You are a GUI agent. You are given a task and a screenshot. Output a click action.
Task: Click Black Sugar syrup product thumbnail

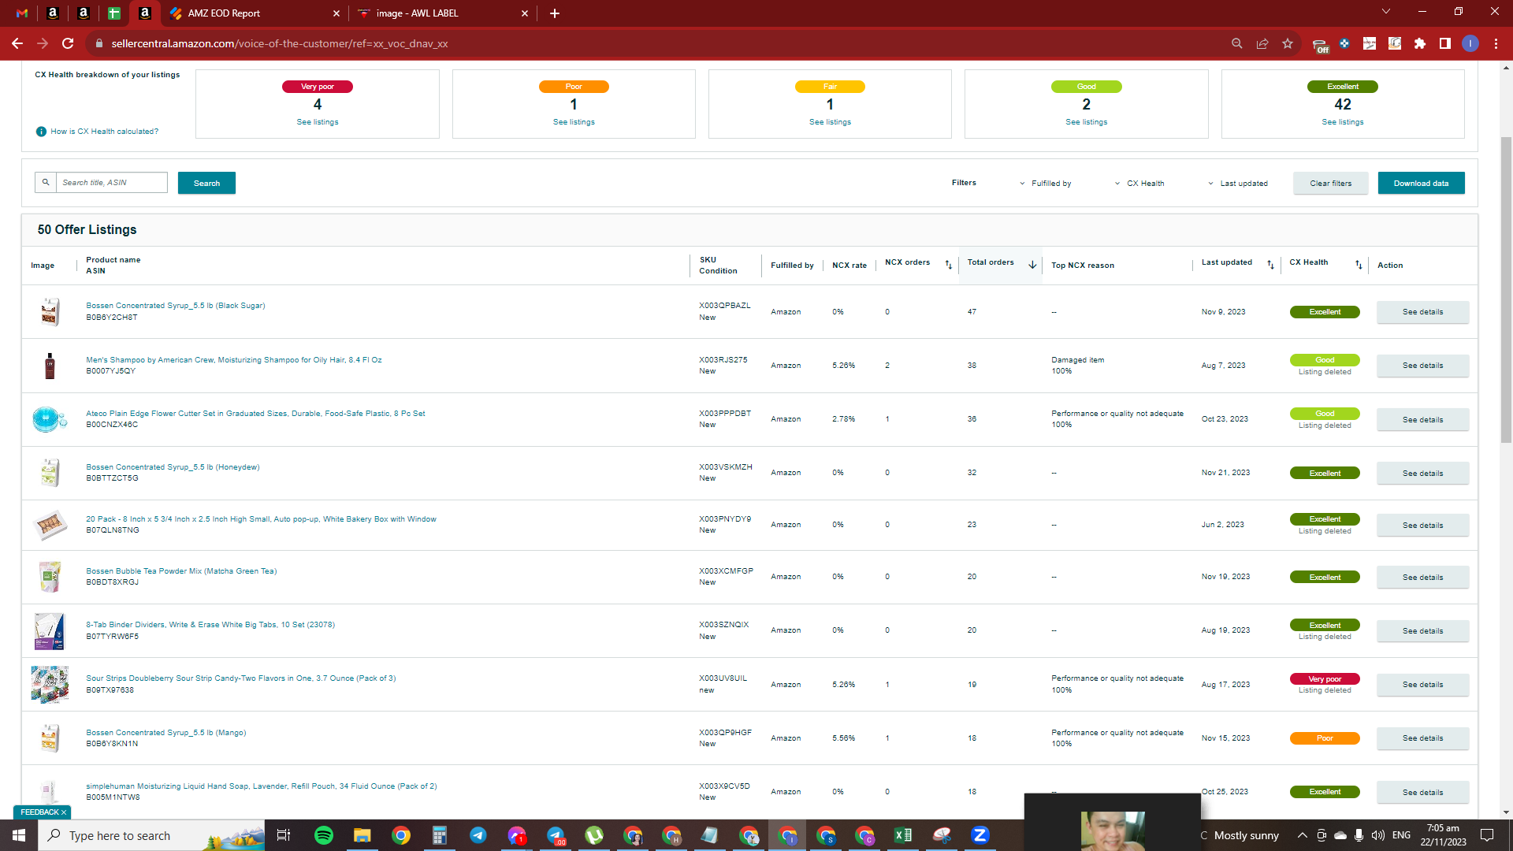[50, 311]
